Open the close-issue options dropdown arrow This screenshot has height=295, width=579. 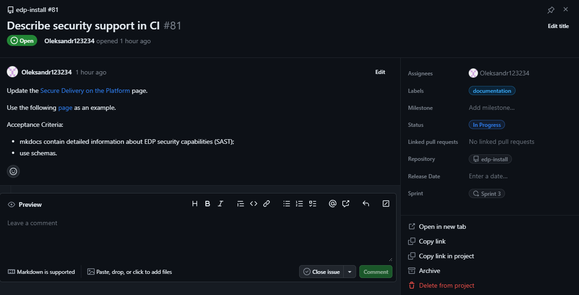pyautogui.click(x=349, y=272)
